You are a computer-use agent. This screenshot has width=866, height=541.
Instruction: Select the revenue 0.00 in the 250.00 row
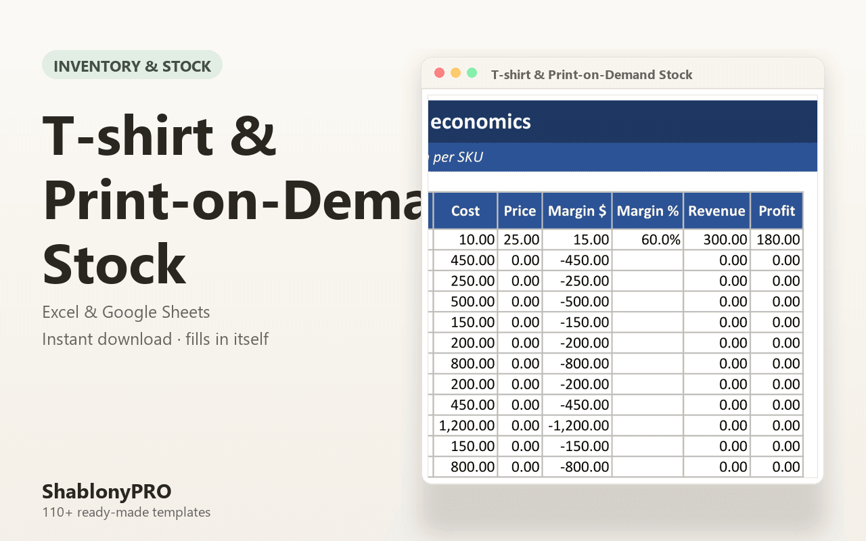pos(716,281)
